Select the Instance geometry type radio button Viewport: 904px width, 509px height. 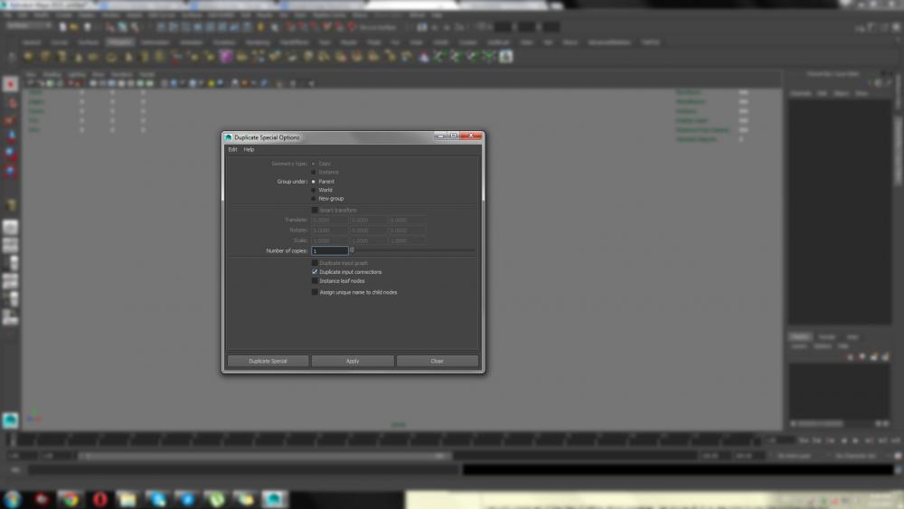(314, 173)
